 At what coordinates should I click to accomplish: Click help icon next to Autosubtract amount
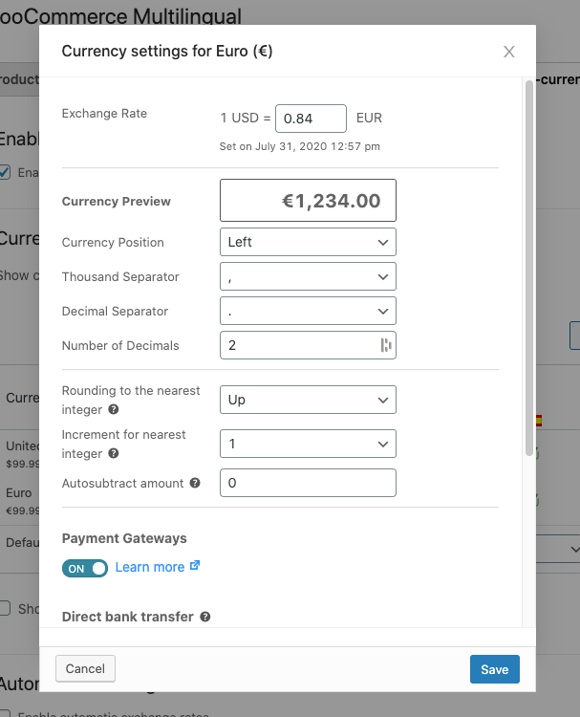point(195,484)
